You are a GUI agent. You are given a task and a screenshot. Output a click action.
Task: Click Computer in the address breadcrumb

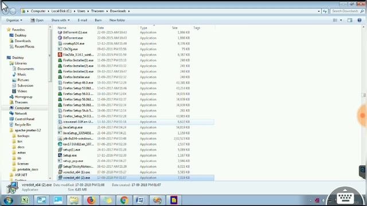click(38, 11)
